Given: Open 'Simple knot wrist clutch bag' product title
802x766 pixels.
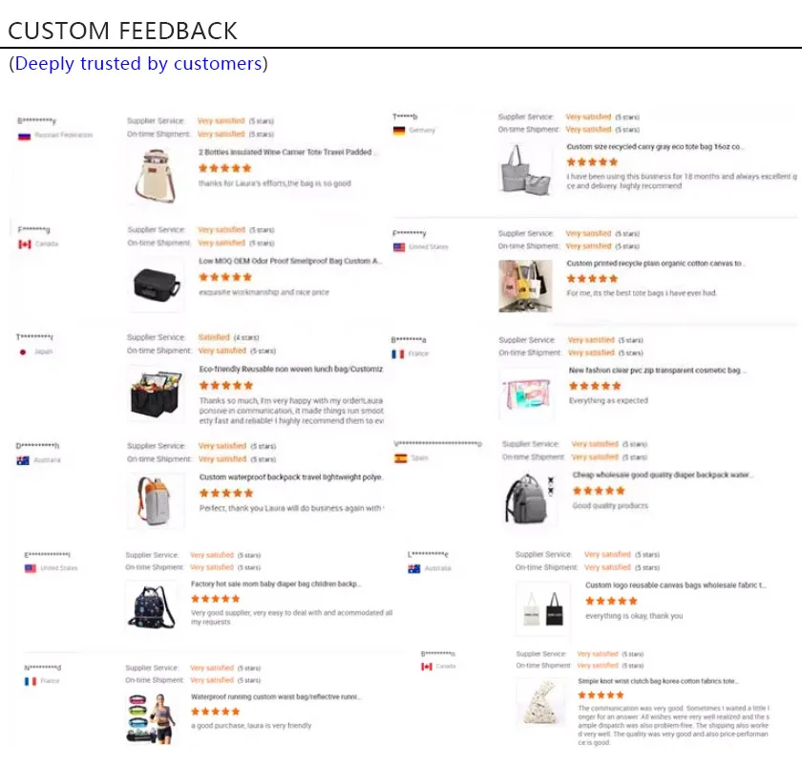Looking at the screenshot, I should coord(657,681).
